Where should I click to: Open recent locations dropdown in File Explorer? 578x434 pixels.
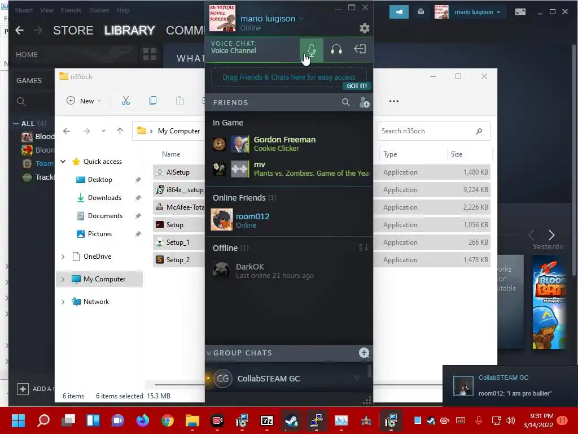(x=103, y=131)
